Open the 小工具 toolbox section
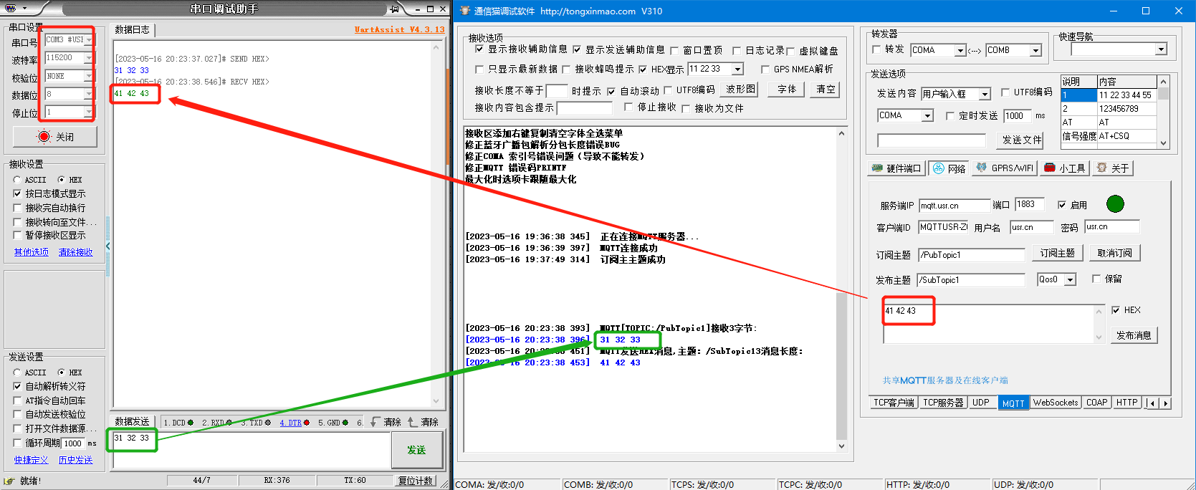This screenshot has height=490, width=1196. (1066, 168)
